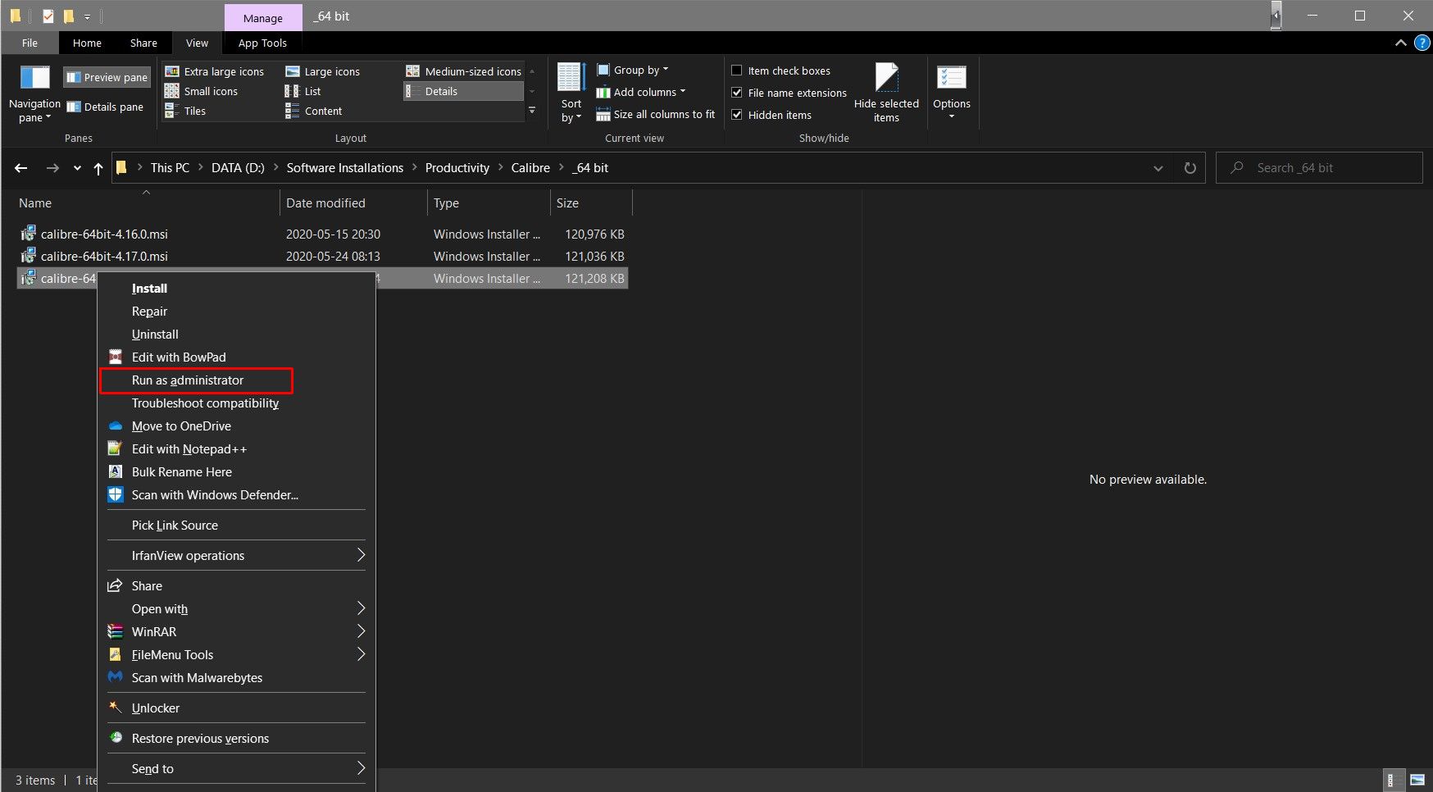
Task: Uncheck Hidden items checkbox
Action: point(737,115)
